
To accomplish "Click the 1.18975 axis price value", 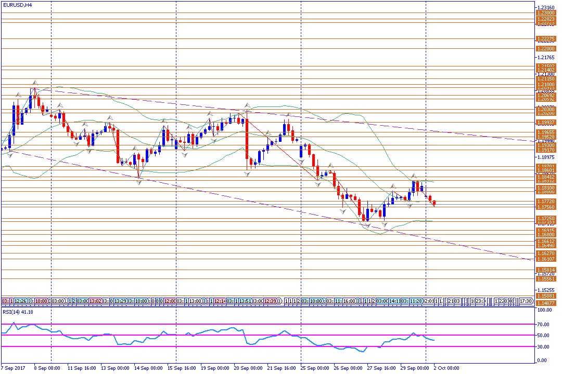I will (546, 157).
